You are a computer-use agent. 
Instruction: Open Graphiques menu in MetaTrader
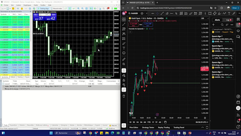pos(27,5)
